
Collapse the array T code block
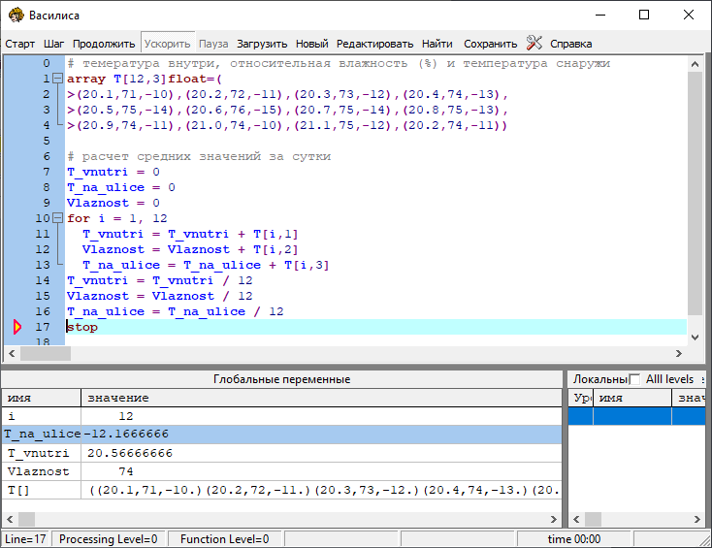[58, 80]
